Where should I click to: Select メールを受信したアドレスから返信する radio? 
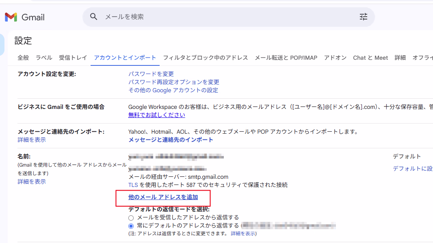click(x=131, y=218)
